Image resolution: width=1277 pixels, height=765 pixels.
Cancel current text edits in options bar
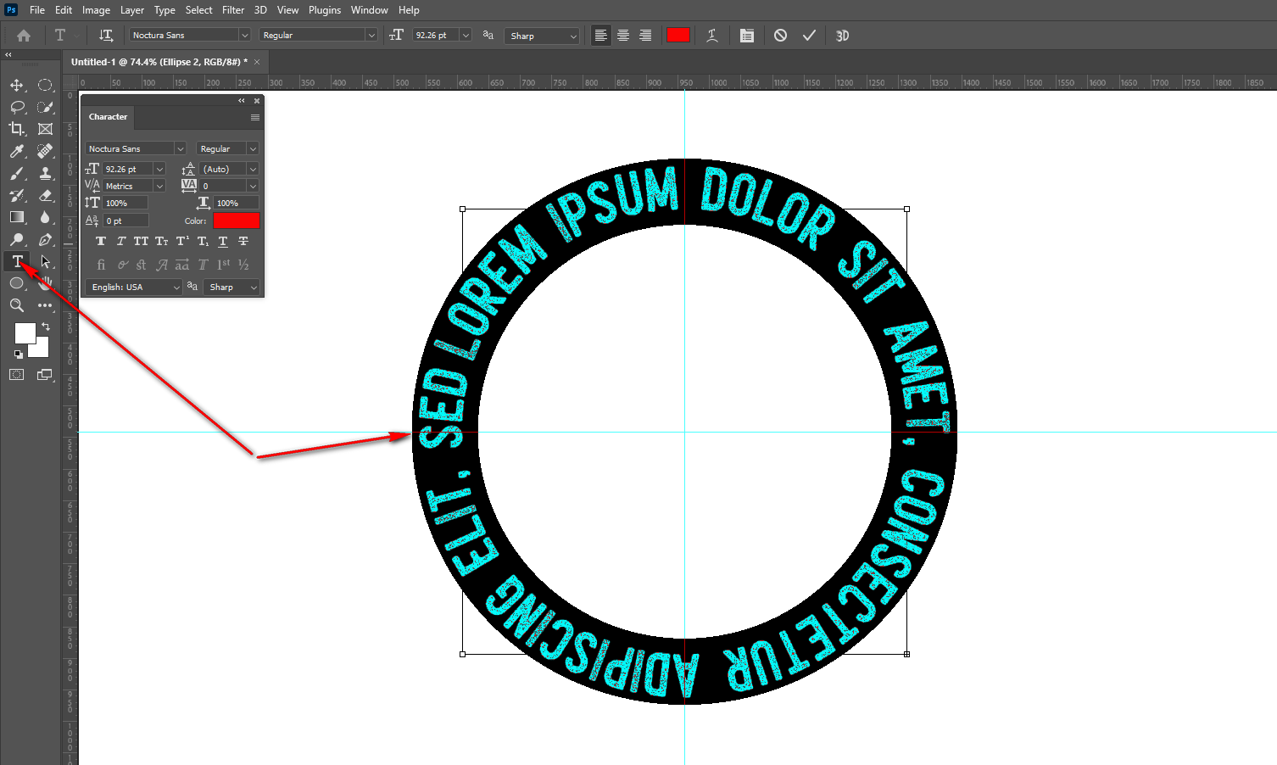pos(780,36)
